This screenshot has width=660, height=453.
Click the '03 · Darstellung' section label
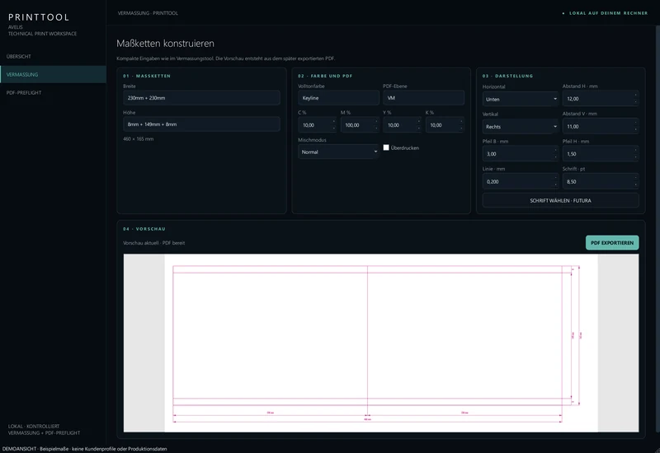pyautogui.click(x=507, y=76)
